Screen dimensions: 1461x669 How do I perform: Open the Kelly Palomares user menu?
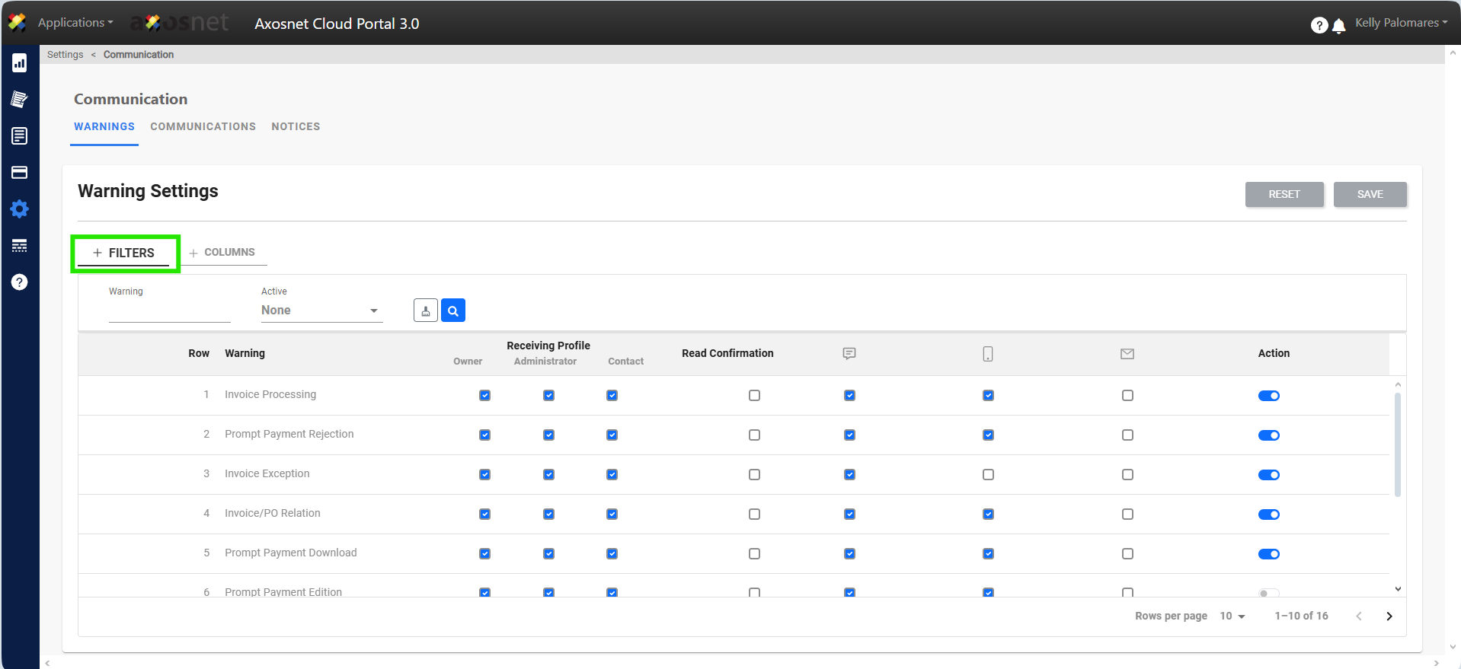click(x=1400, y=23)
